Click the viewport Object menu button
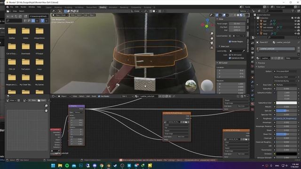 point(92,15)
